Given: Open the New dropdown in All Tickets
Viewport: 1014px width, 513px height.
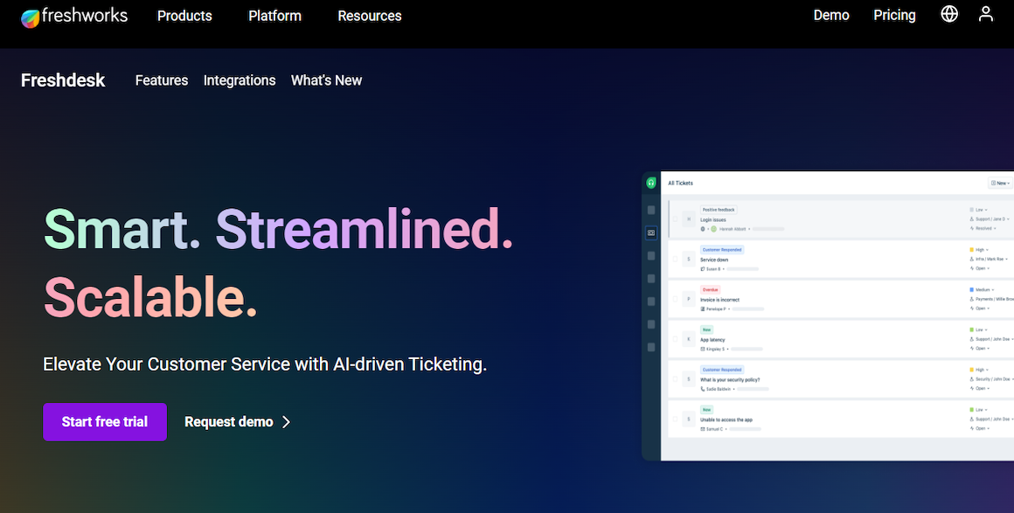Looking at the screenshot, I should click(1001, 182).
